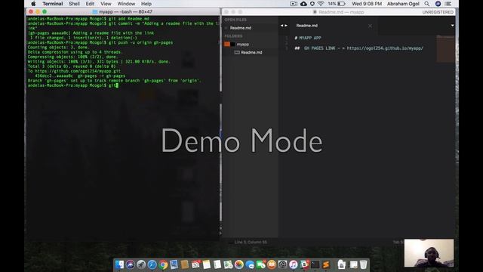Open Calendar from the Dock
The height and width of the screenshot is (272, 483).
click(x=195, y=264)
